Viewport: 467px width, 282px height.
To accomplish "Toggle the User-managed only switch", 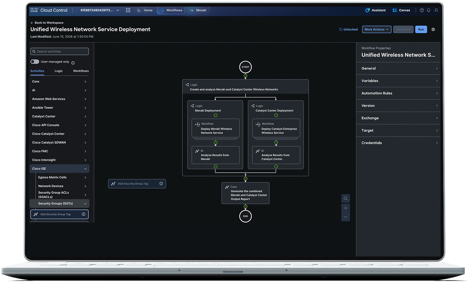I will (35, 61).
